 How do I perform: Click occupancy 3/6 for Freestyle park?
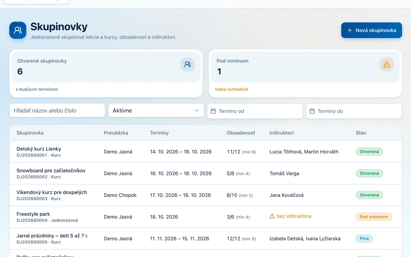point(230,217)
